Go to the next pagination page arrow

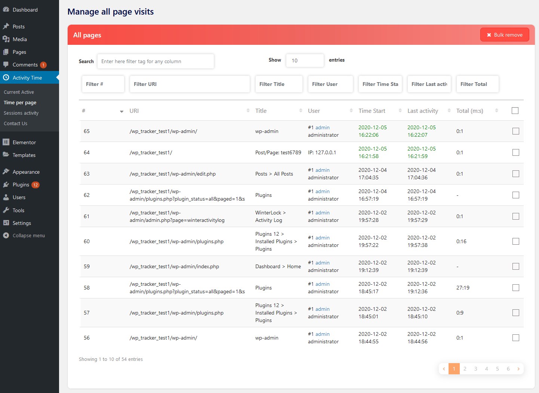click(x=518, y=369)
